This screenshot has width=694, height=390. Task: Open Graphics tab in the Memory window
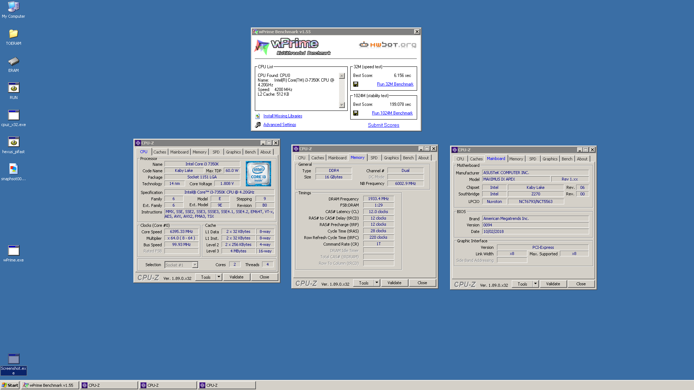(391, 158)
